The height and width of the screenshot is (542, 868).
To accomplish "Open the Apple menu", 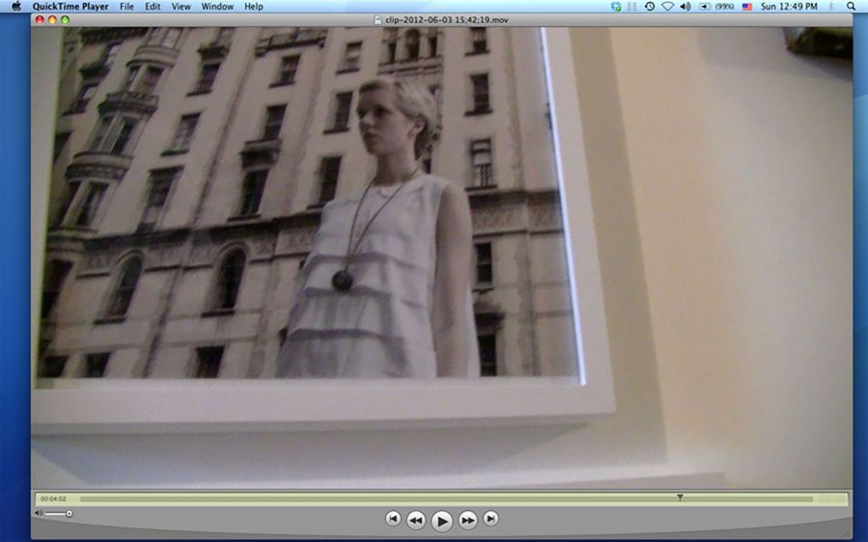I will pos(15,7).
